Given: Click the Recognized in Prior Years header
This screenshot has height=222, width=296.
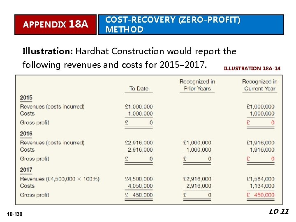Looking at the screenshot, I should click(x=197, y=85).
